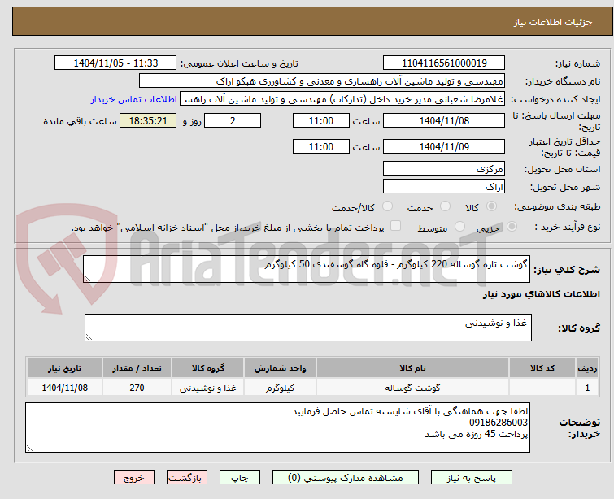
Task: Select the جزیی purchase type radio
Action: click(x=512, y=227)
